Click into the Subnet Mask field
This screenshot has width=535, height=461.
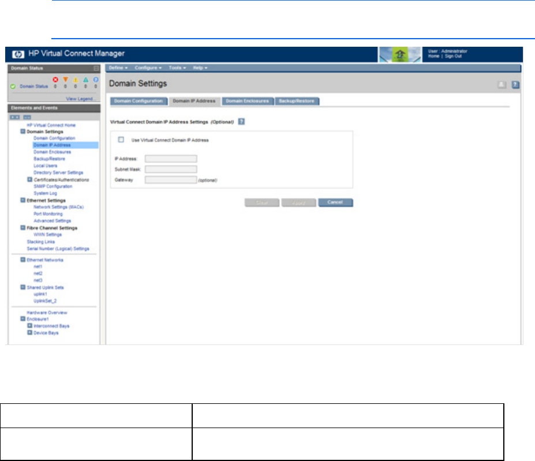point(171,169)
